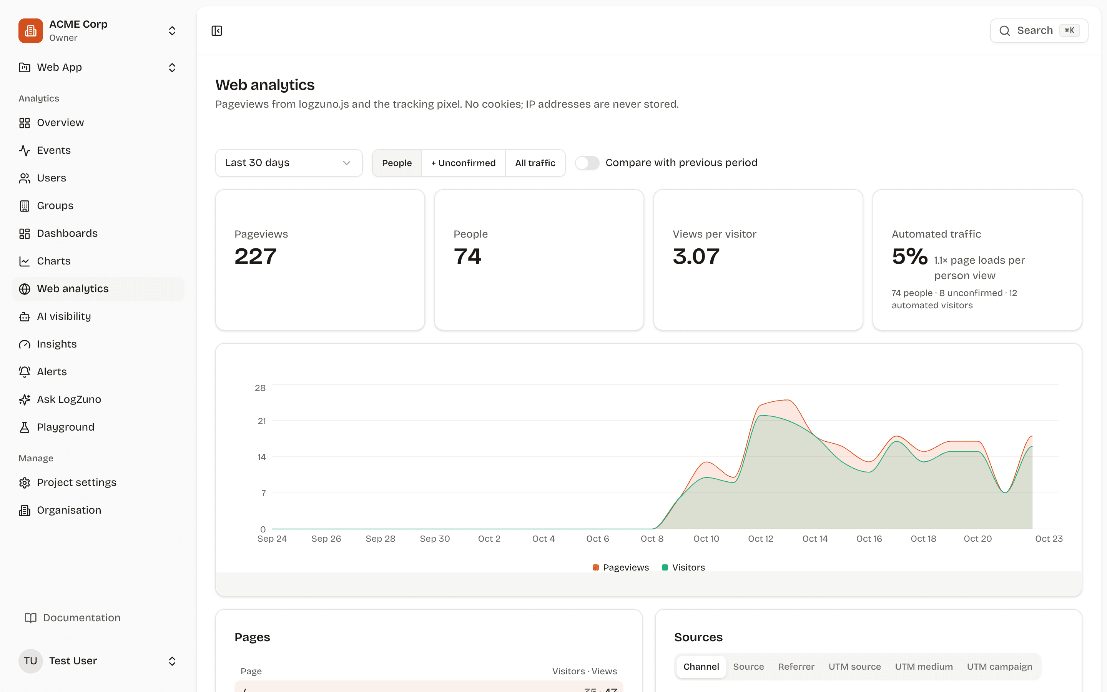This screenshot has height=692, width=1107.
Task: Click the TU user avatar
Action: (x=31, y=661)
